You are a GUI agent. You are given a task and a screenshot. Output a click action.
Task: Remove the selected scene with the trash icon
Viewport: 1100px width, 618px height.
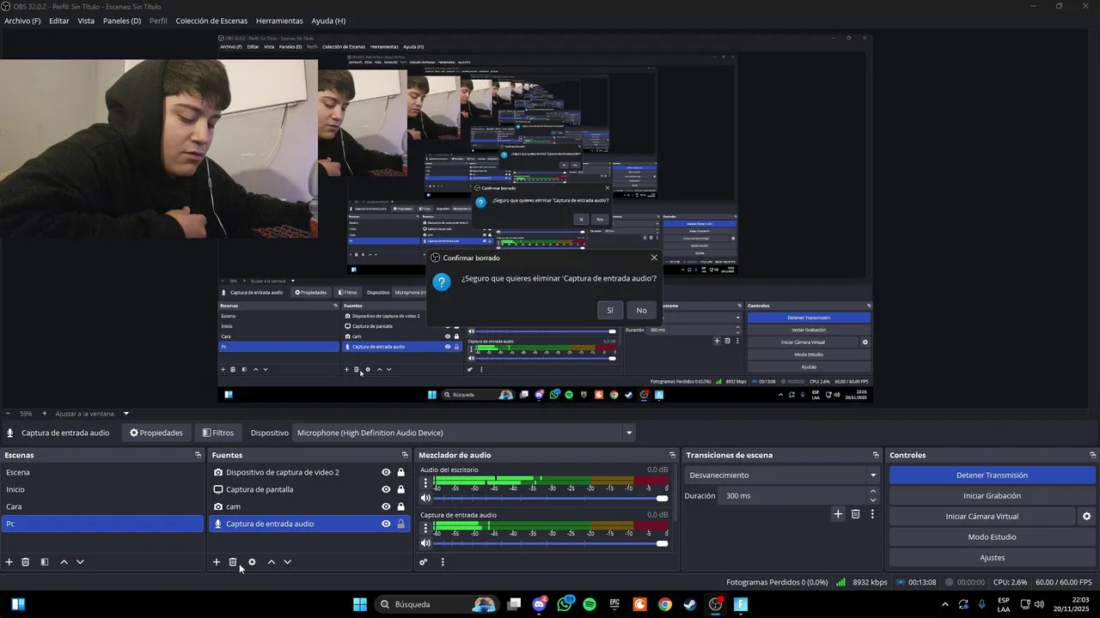tap(26, 562)
